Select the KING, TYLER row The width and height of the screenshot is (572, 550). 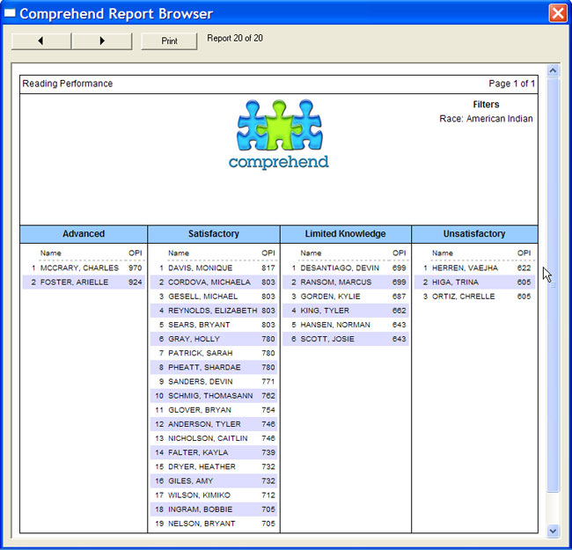click(x=346, y=311)
